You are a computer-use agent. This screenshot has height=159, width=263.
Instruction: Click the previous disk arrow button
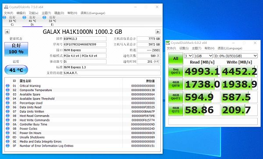click(x=7, y=32)
